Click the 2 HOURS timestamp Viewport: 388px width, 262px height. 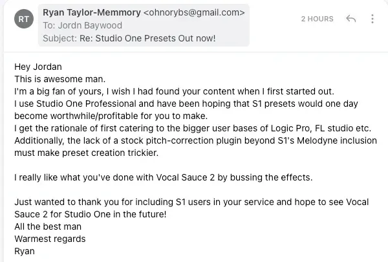pyautogui.click(x=318, y=19)
